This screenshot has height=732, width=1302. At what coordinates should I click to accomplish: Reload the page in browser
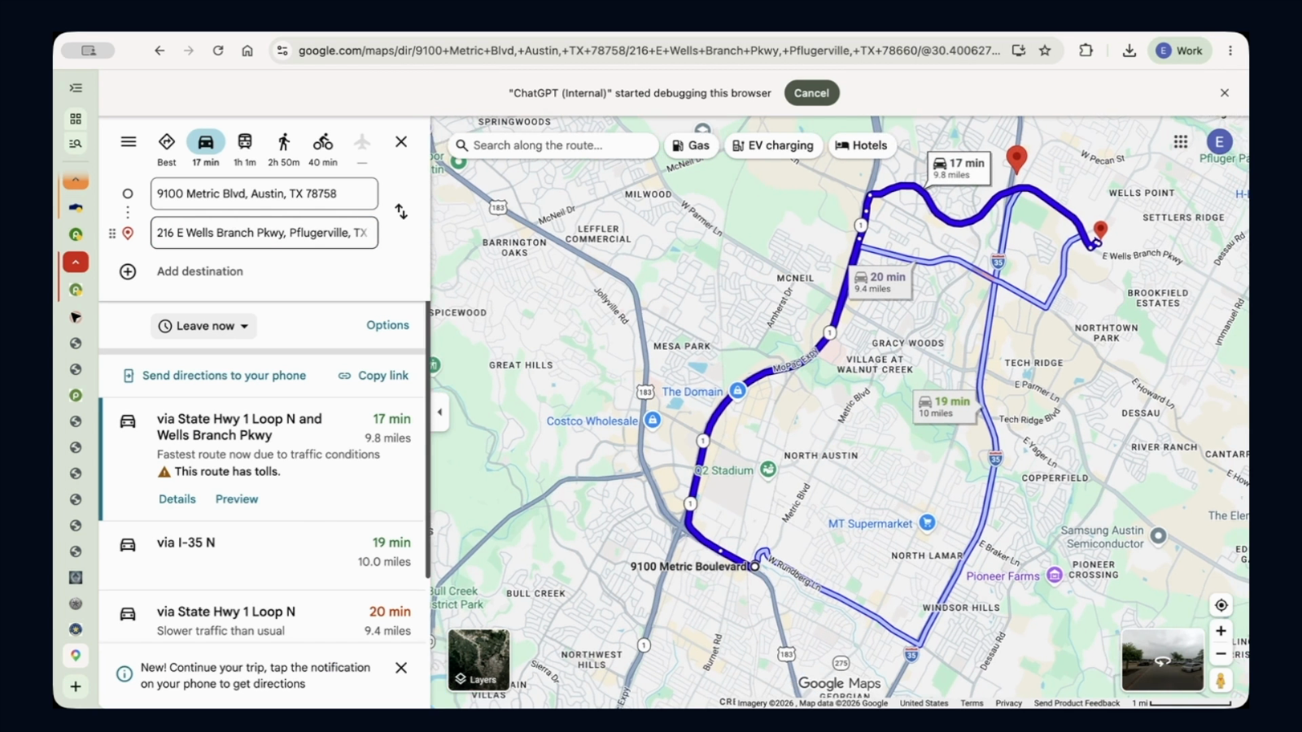tap(218, 50)
